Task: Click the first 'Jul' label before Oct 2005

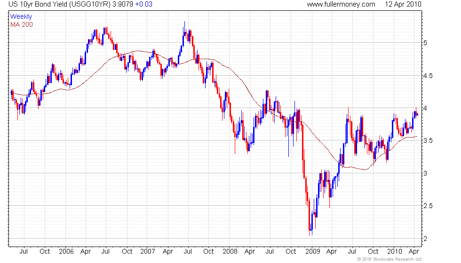Action: [24, 252]
